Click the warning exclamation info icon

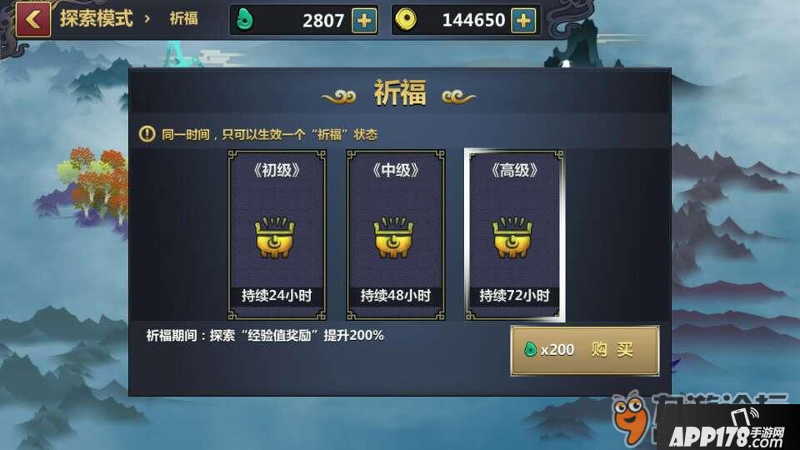click(147, 134)
